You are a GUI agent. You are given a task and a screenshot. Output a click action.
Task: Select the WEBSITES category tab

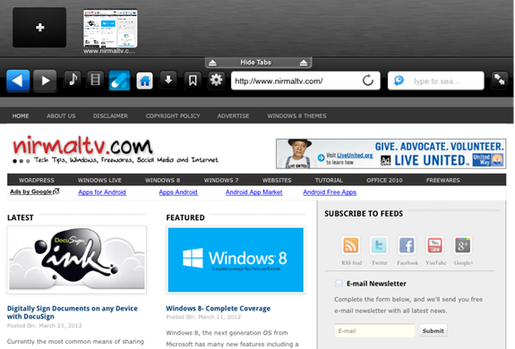click(x=277, y=180)
